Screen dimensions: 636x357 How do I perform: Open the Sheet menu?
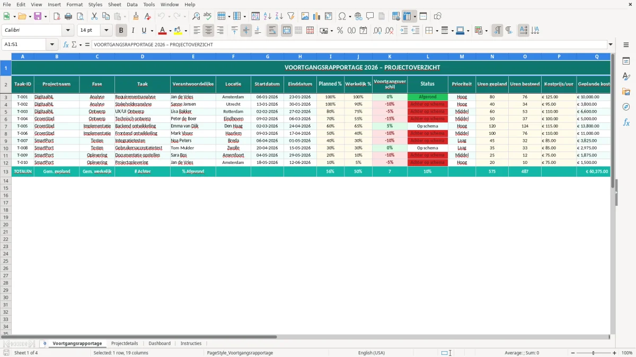pyautogui.click(x=114, y=4)
